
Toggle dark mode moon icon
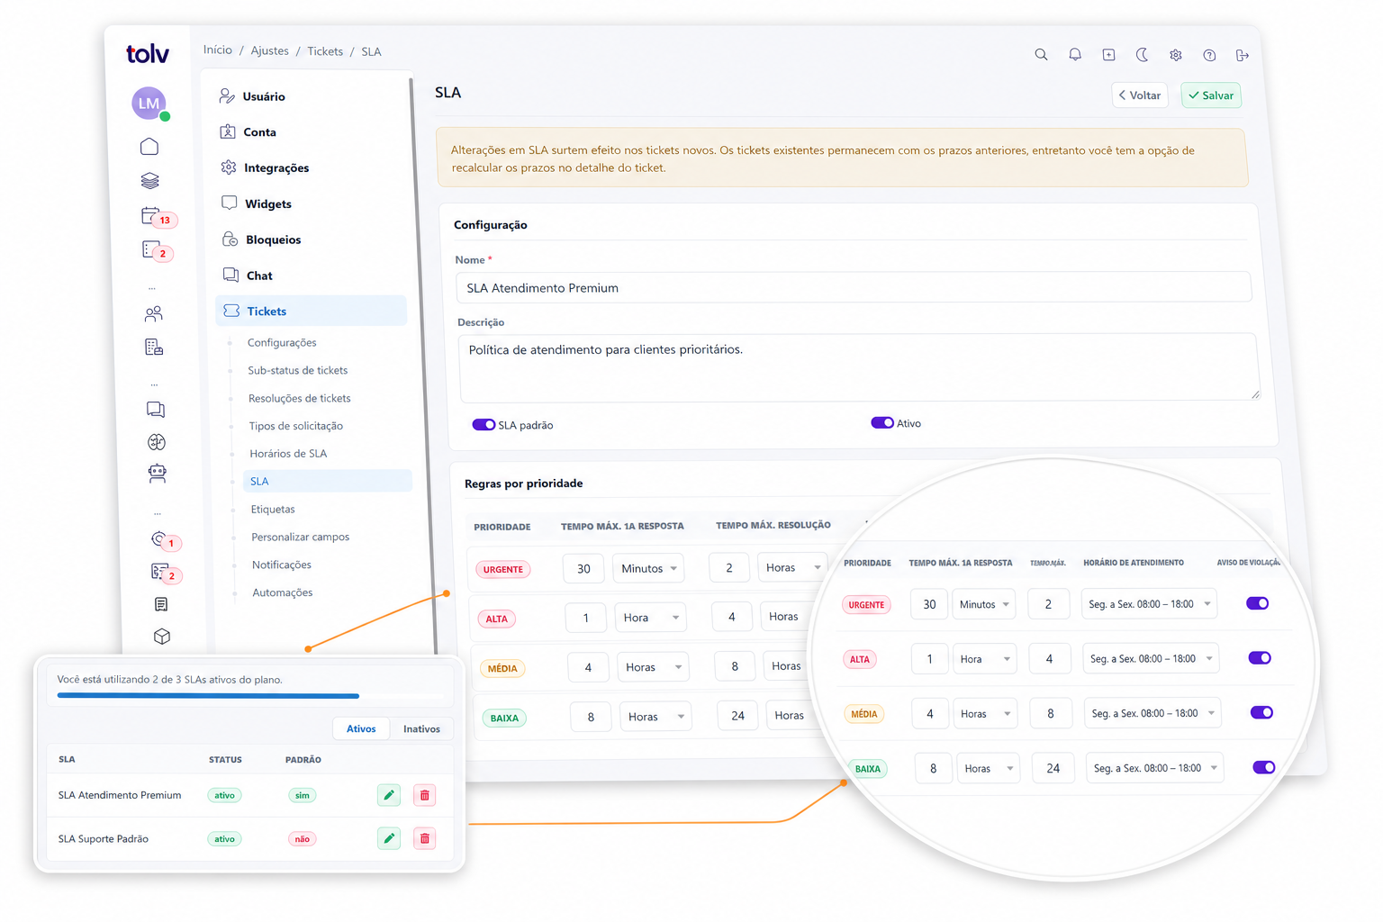pos(1142,55)
